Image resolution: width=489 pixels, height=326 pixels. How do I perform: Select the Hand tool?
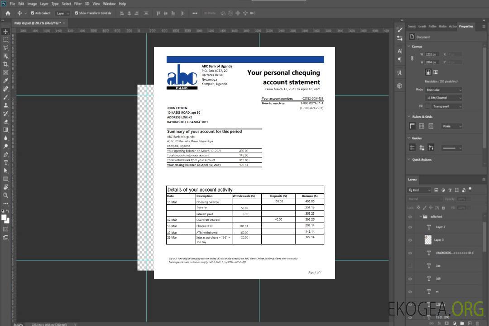(x=5, y=187)
